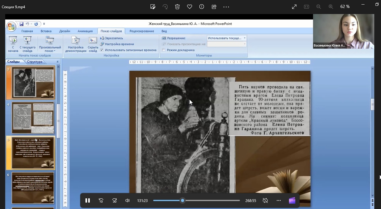Pause the video playback
The width and height of the screenshot is (381, 209).
(x=88, y=200)
